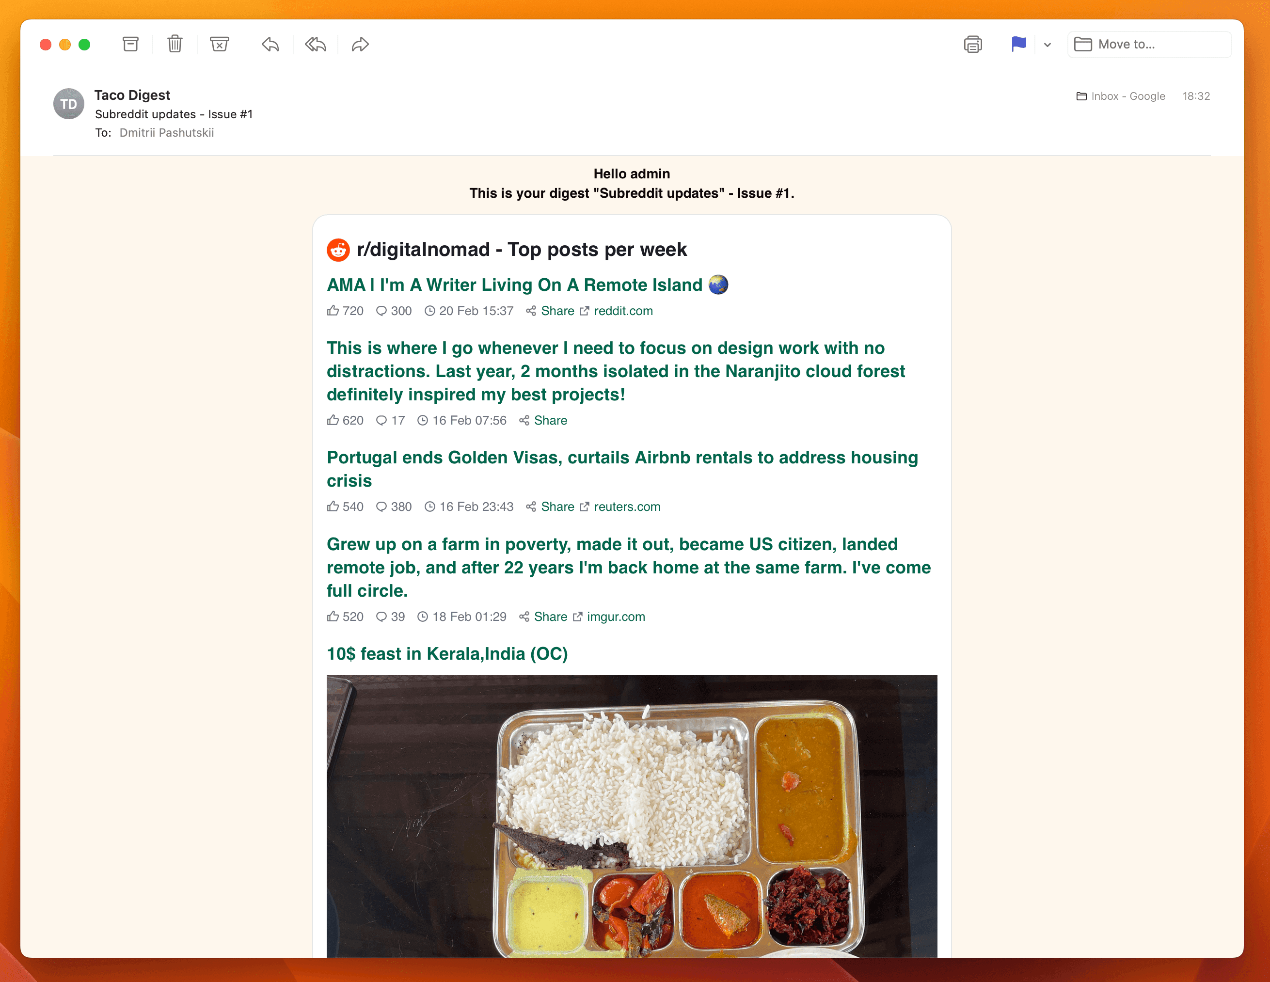This screenshot has width=1270, height=982.
Task: Toggle the flag icon to mark email
Action: [1018, 43]
